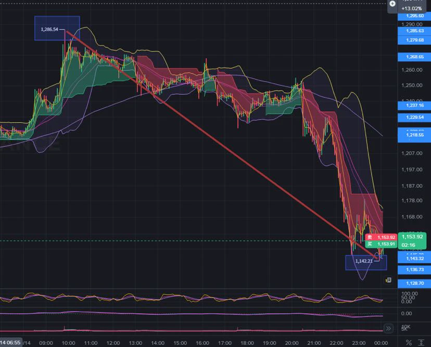The image size is (431, 347).
Task: Click the 09:00 time axis label
Action: 46,343
